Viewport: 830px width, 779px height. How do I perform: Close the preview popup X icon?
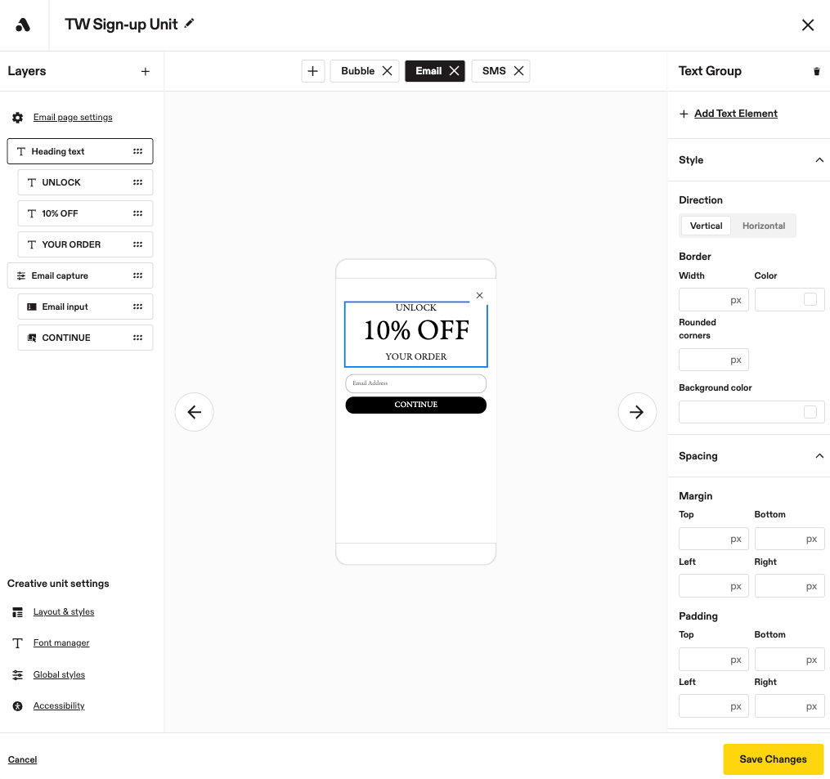[479, 295]
